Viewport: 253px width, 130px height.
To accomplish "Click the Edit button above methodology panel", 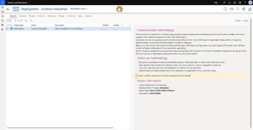I will pyautogui.click(x=238, y=21).
